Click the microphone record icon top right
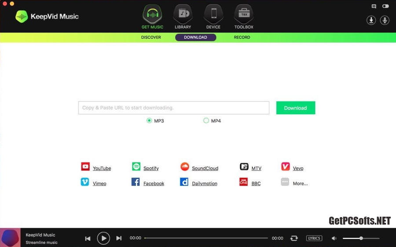The image size is (396, 247). [x=385, y=20]
